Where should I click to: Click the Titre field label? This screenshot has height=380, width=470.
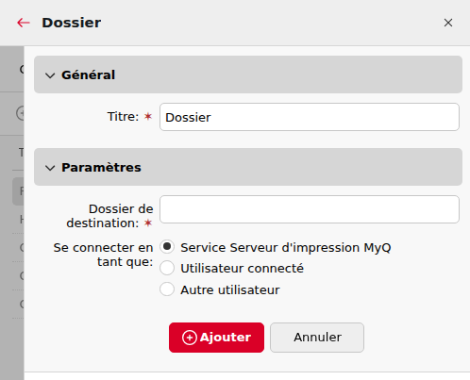(123, 116)
